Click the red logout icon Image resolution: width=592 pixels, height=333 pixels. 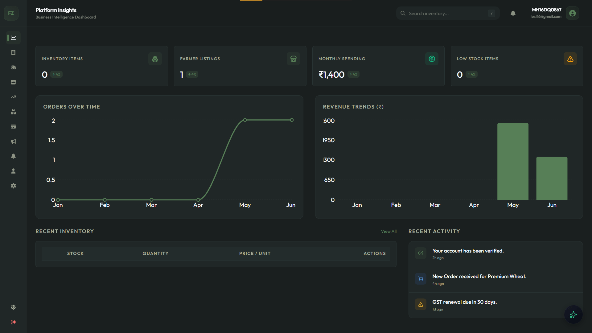13,322
